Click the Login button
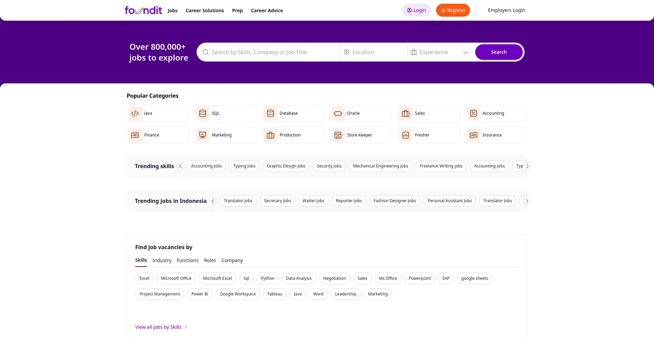The width and height of the screenshot is (654, 338). click(x=416, y=10)
